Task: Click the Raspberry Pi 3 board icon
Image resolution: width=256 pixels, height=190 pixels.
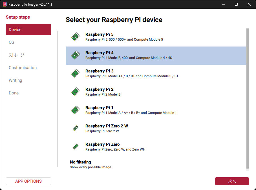Action: pyautogui.click(x=76, y=73)
